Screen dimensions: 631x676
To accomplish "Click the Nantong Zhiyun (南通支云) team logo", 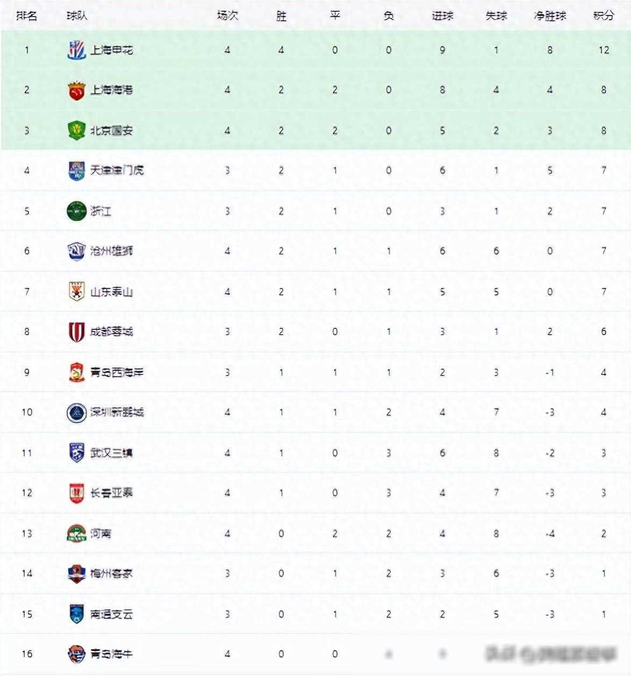I will coord(76,614).
